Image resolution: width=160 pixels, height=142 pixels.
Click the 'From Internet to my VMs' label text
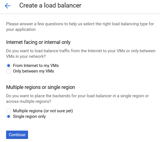36,66
